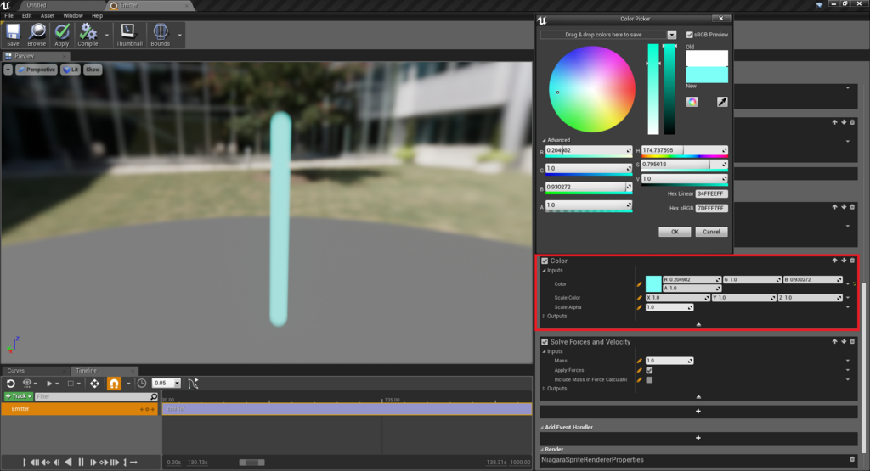Click the pencil icon next to Scale Color
870x471 pixels.
click(639, 298)
